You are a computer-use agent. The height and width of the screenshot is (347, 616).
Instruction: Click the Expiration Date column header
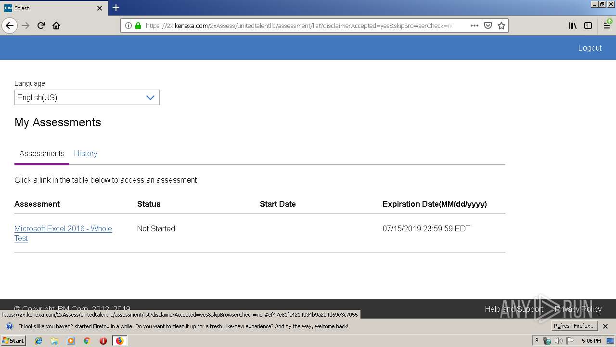[x=435, y=204]
